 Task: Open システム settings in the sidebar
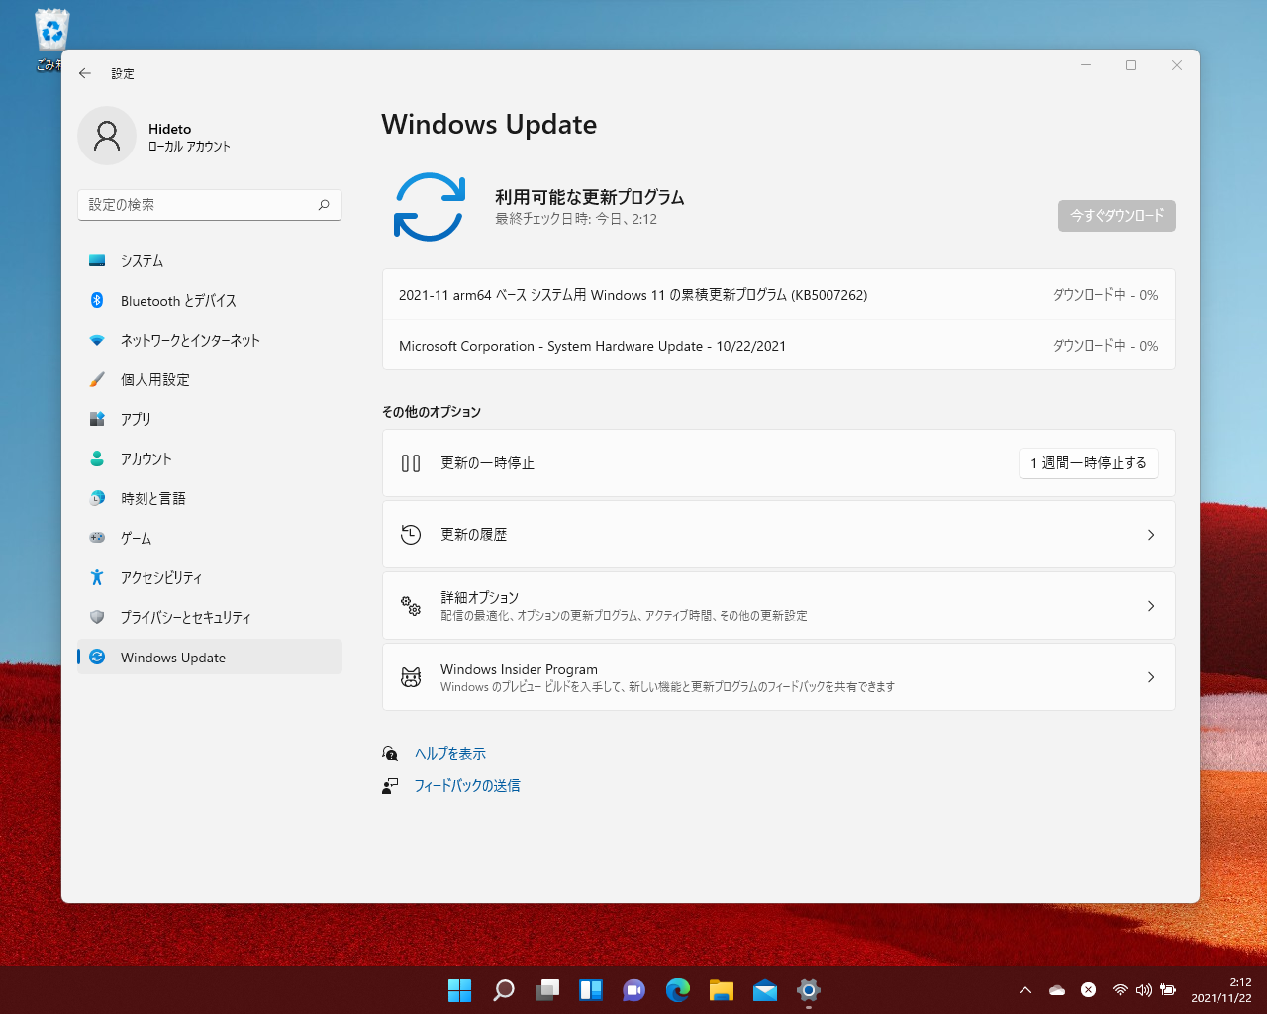click(x=142, y=260)
